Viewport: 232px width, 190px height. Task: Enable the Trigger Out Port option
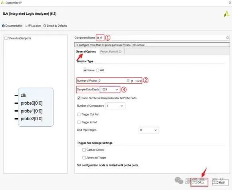point(79,114)
